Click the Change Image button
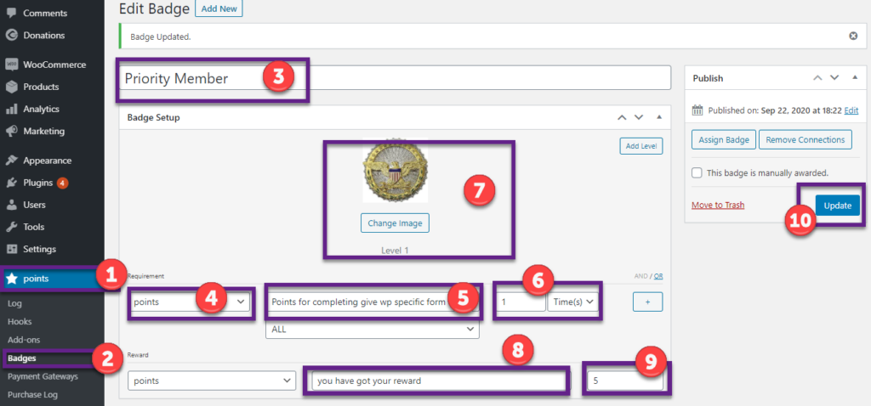Screen dimensions: 871x406 point(395,223)
